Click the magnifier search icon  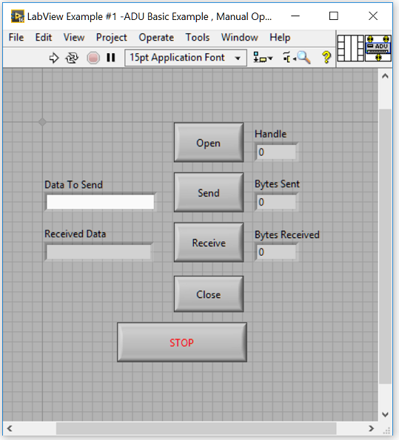(304, 58)
